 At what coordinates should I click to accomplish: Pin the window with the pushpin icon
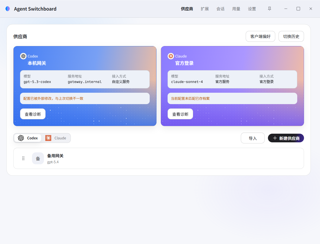(269, 9)
